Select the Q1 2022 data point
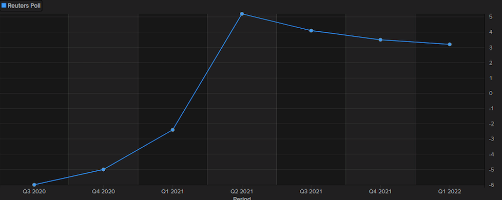This screenshot has height=200, width=502. (x=450, y=44)
